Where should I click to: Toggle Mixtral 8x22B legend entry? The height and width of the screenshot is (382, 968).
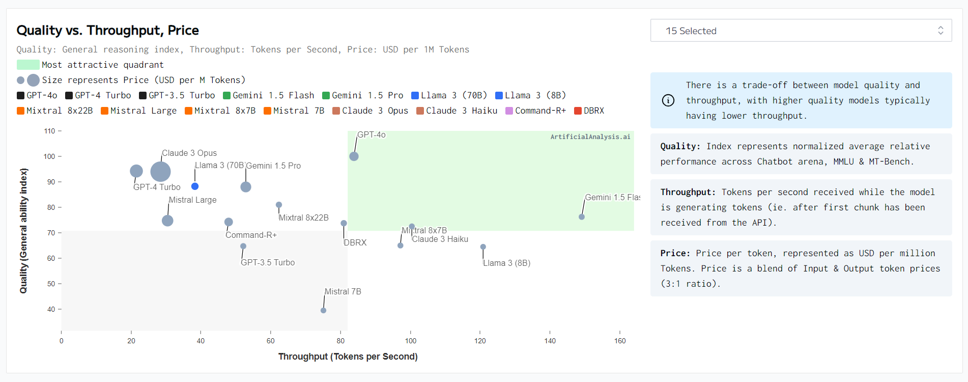click(55, 111)
